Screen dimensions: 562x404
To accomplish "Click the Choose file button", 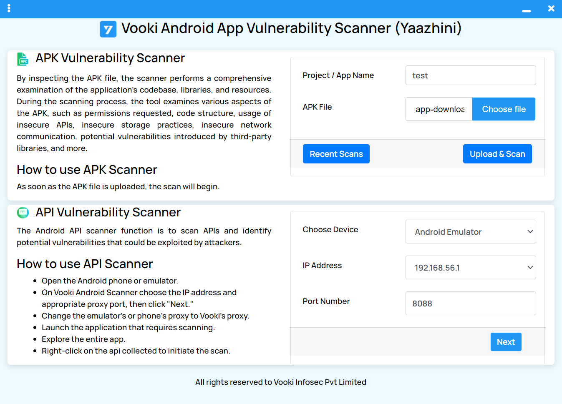I will 504,109.
